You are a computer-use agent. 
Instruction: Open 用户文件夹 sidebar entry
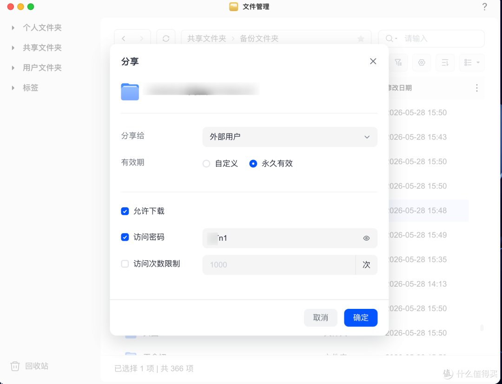pos(42,68)
